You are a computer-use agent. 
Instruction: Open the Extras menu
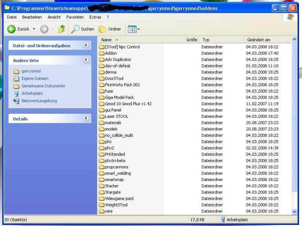tap(95, 17)
